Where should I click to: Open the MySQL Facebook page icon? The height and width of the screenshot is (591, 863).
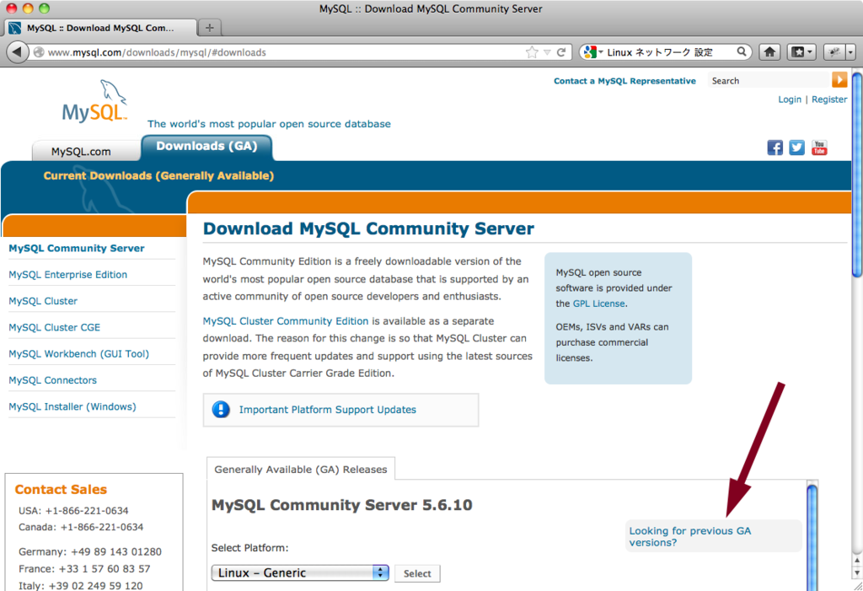tap(775, 148)
